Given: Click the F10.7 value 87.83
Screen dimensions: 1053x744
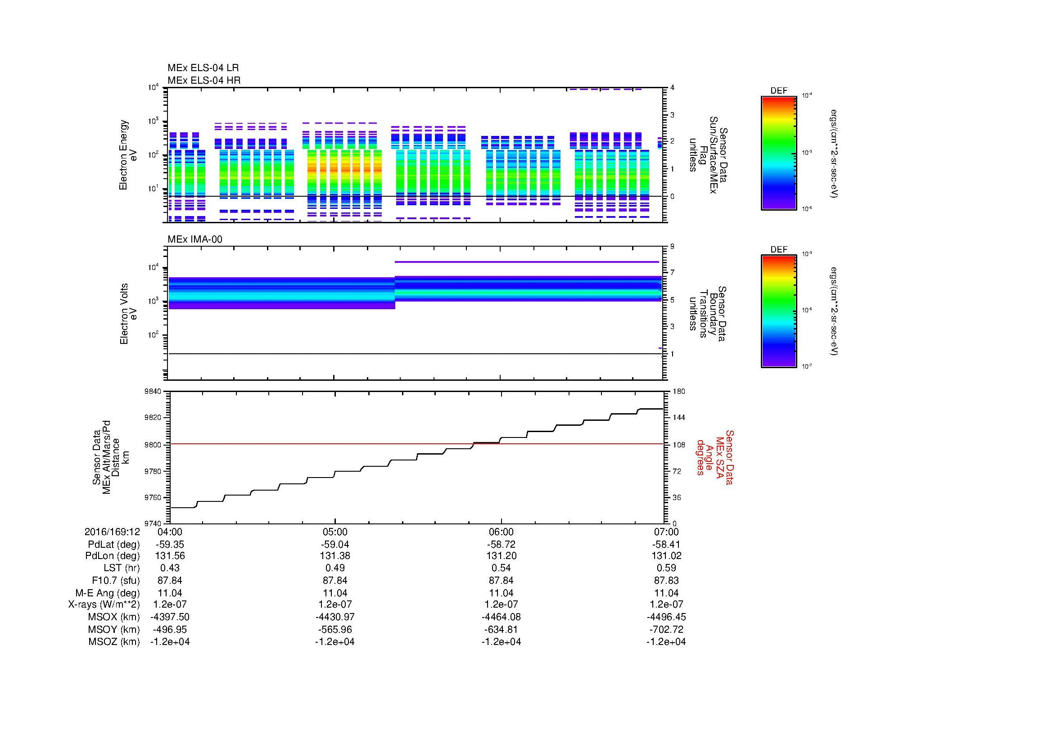Looking at the screenshot, I should (666, 580).
